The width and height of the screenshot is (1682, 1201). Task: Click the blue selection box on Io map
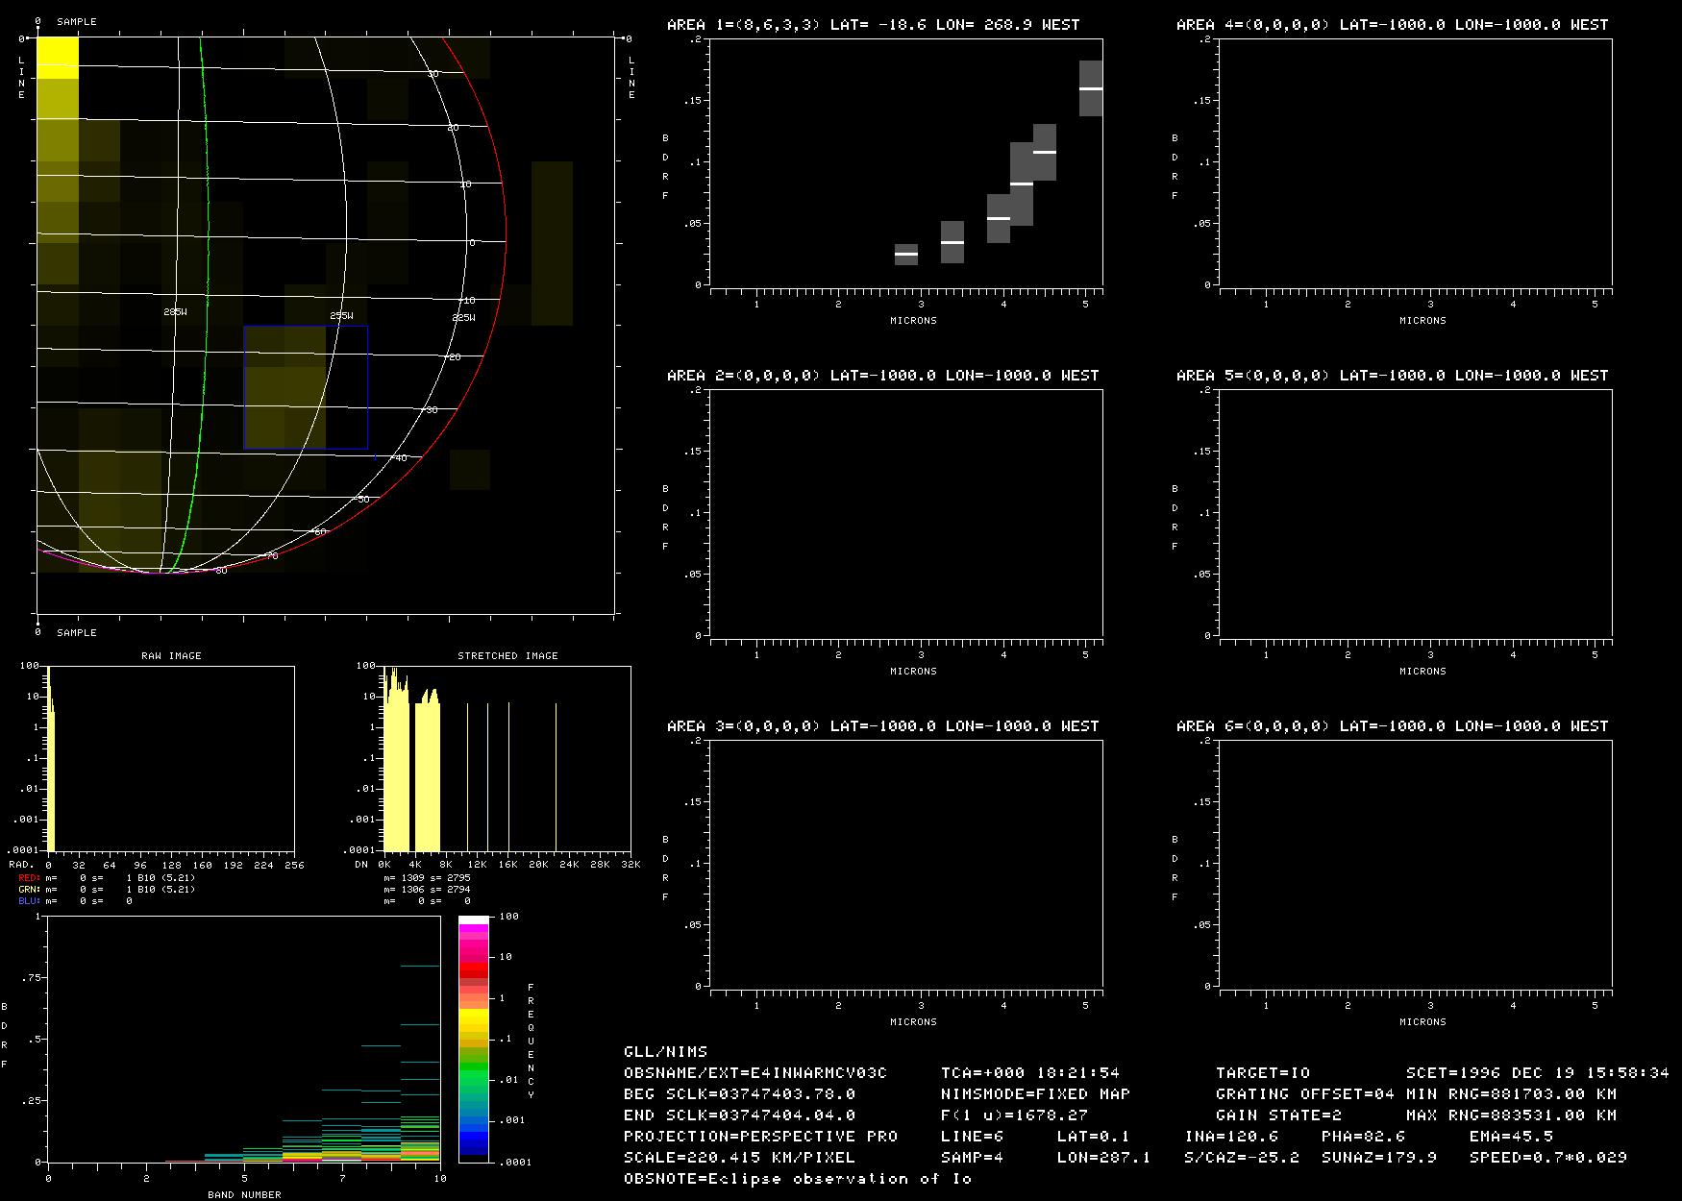[x=306, y=387]
